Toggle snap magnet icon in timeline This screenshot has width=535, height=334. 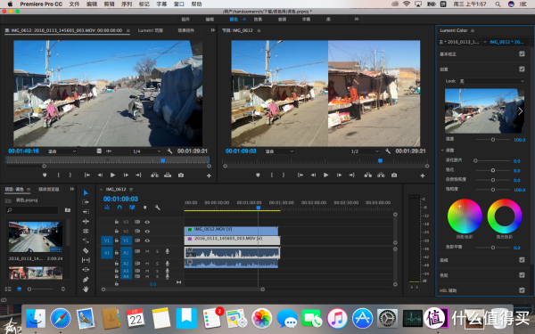pyautogui.click(x=119, y=208)
